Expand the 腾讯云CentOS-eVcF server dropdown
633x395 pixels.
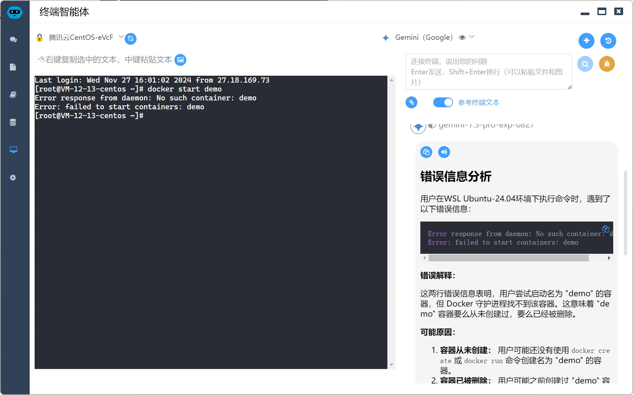[121, 37]
